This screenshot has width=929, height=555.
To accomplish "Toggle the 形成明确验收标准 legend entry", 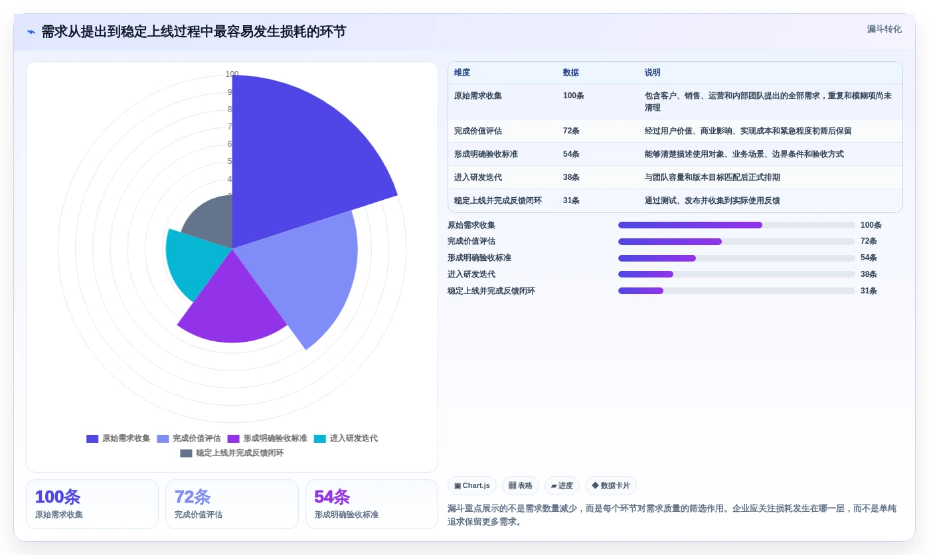I will pos(267,438).
